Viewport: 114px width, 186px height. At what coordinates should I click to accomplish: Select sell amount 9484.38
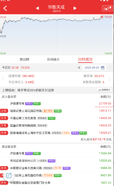pyautogui.click(x=106, y=168)
